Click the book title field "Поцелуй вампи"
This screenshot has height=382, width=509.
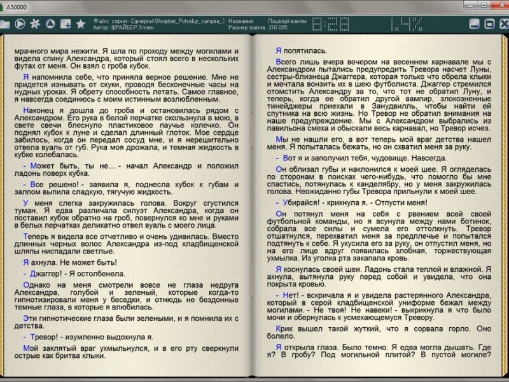pos(287,21)
